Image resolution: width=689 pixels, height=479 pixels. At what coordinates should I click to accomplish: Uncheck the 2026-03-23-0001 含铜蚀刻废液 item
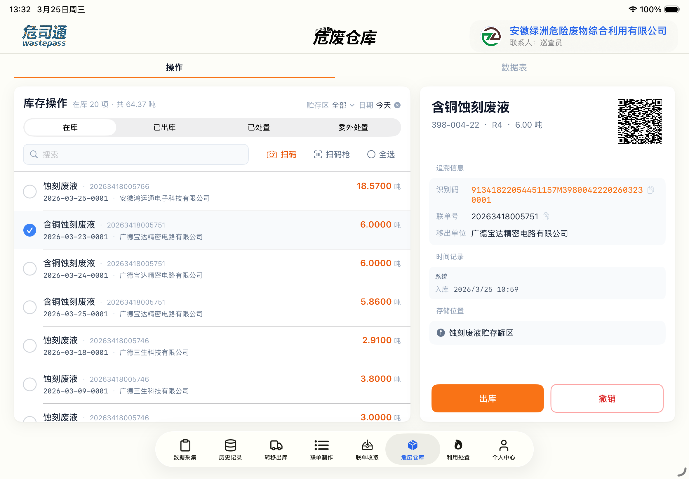click(30, 230)
